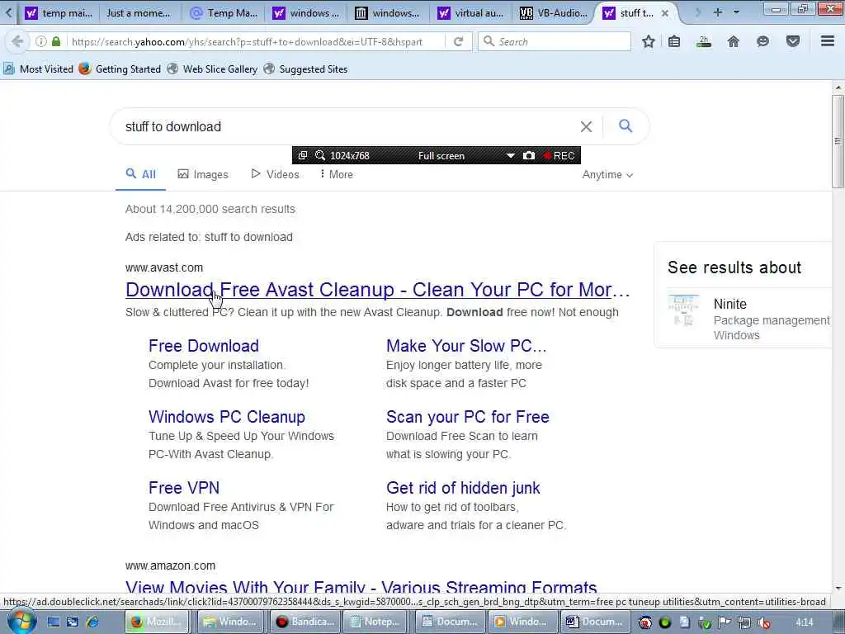Go back with the browser back arrow
Viewport: 845px width, 634px height.
[x=17, y=41]
